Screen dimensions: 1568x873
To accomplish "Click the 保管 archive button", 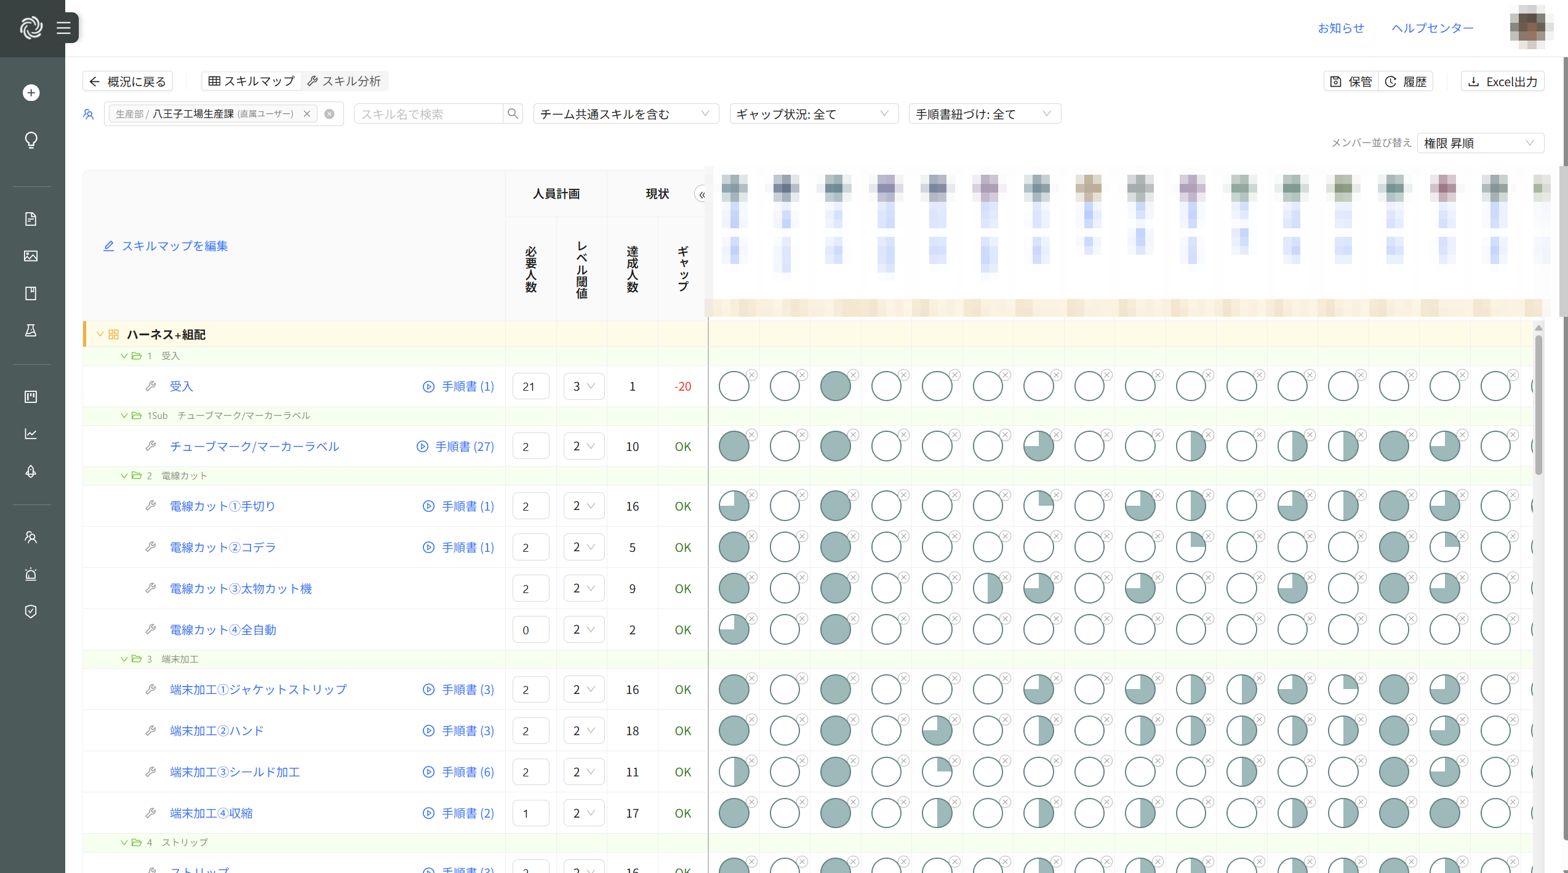I will [x=1351, y=81].
